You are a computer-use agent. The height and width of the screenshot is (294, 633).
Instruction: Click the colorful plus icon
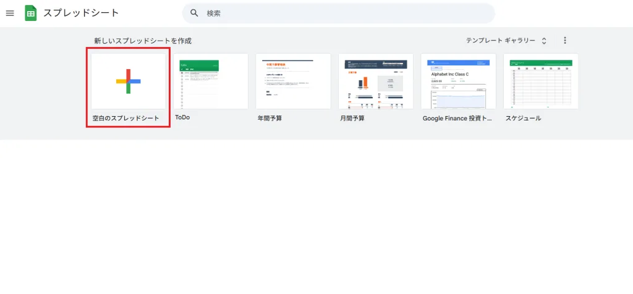pyautogui.click(x=129, y=81)
